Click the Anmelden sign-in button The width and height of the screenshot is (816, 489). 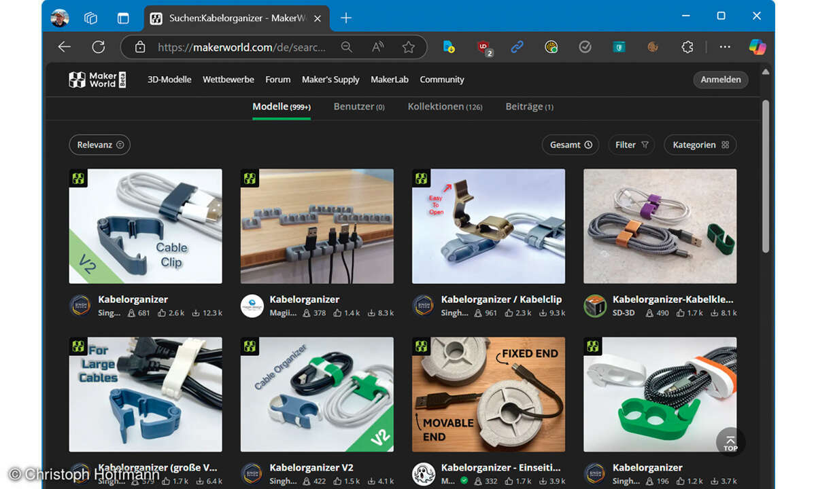pyautogui.click(x=721, y=79)
